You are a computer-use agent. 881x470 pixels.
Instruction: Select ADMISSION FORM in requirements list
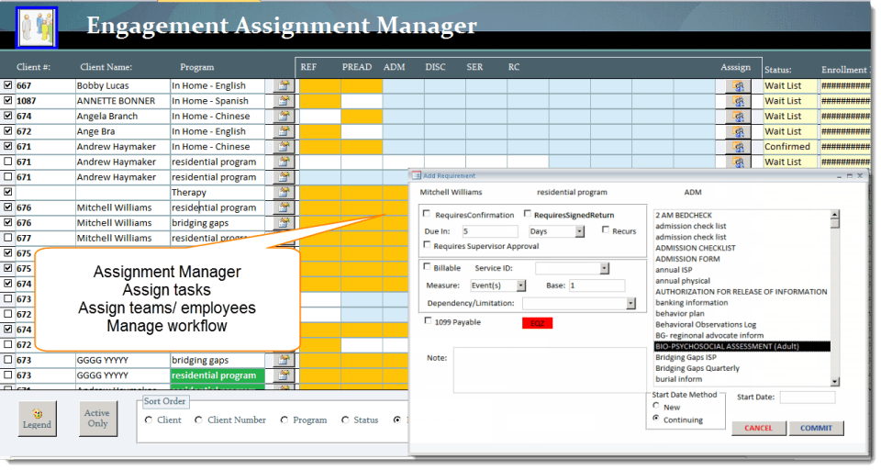click(x=687, y=259)
